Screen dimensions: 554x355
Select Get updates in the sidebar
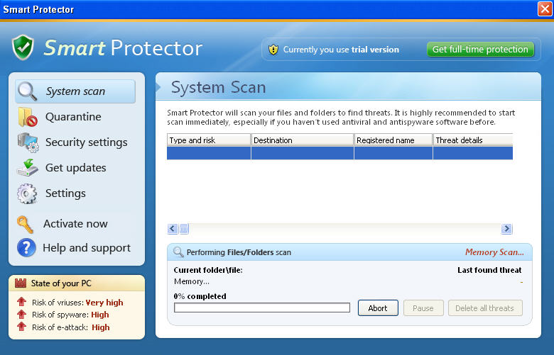coord(75,168)
